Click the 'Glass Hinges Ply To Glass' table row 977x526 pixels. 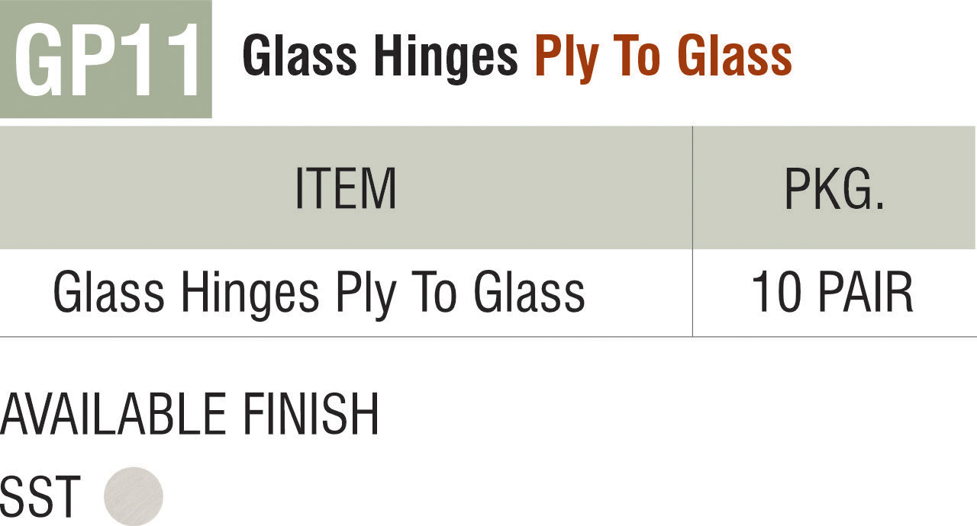pos(319,293)
